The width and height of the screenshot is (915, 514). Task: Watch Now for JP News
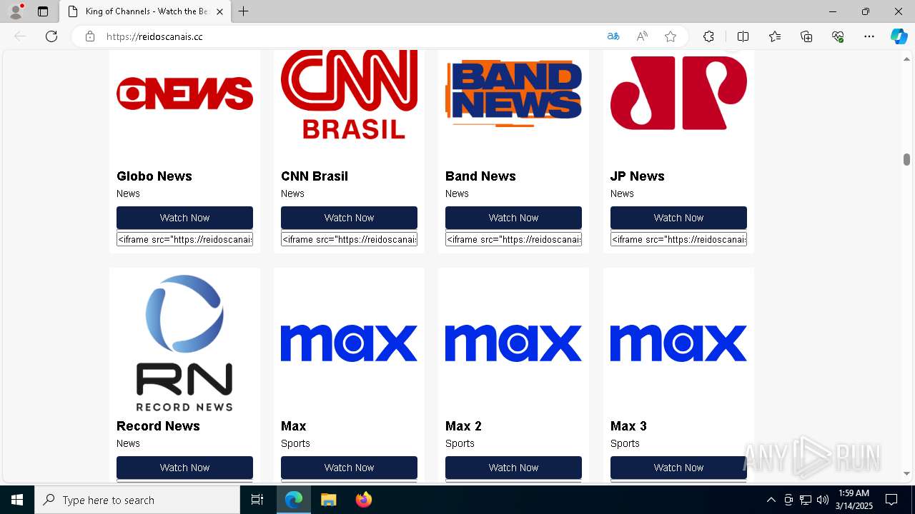(x=678, y=218)
